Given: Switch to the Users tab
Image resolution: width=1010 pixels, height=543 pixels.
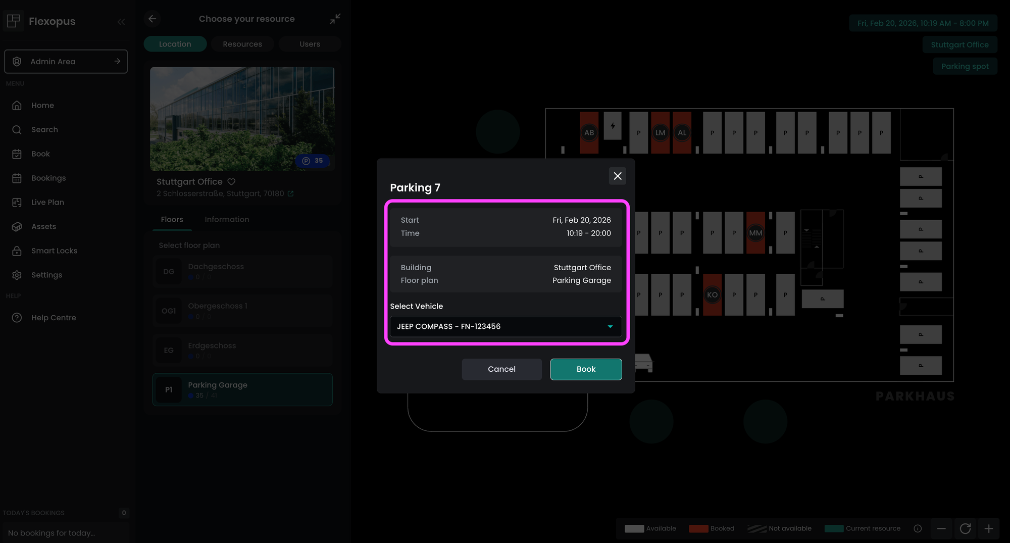Looking at the screenshot, I should click(x=310, y=44).
